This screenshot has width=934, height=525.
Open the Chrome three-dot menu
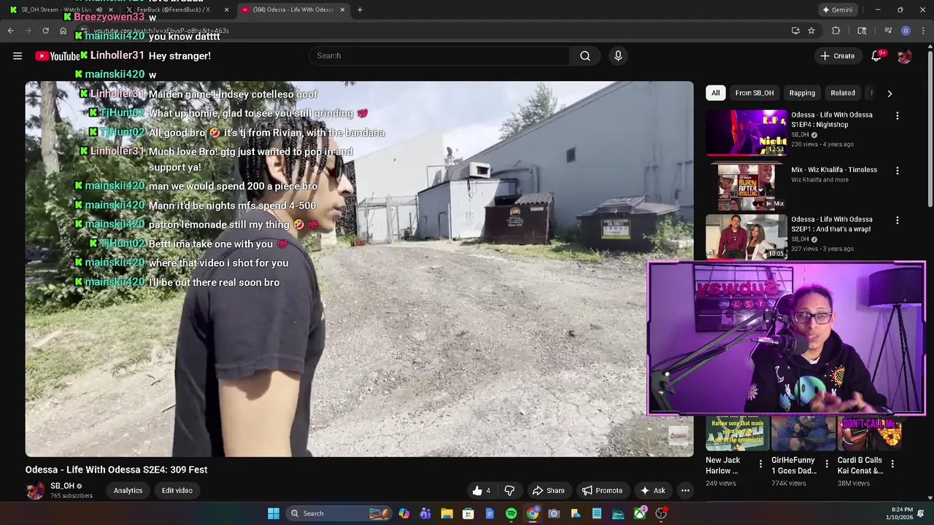click(923, 31)
